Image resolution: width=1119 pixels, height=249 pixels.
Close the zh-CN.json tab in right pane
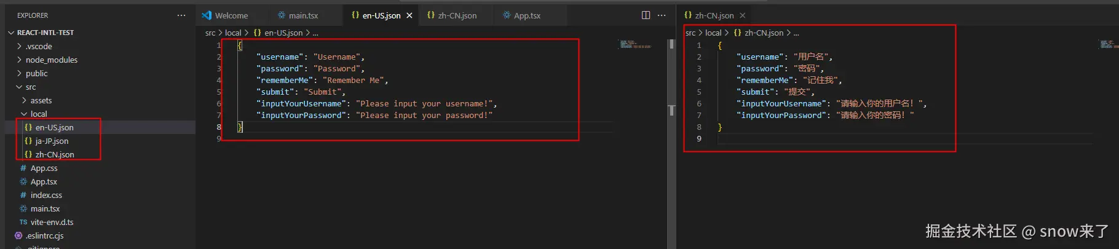(x=743, y=15)
